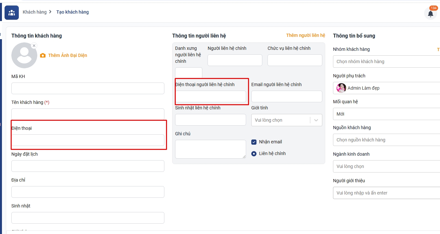Click the Thông tin bổ sung heading
The image size is (440, 234).
pyautogui.click(x=354, y=36)
